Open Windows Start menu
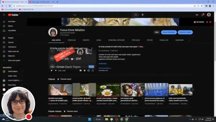 coord(90,119)
